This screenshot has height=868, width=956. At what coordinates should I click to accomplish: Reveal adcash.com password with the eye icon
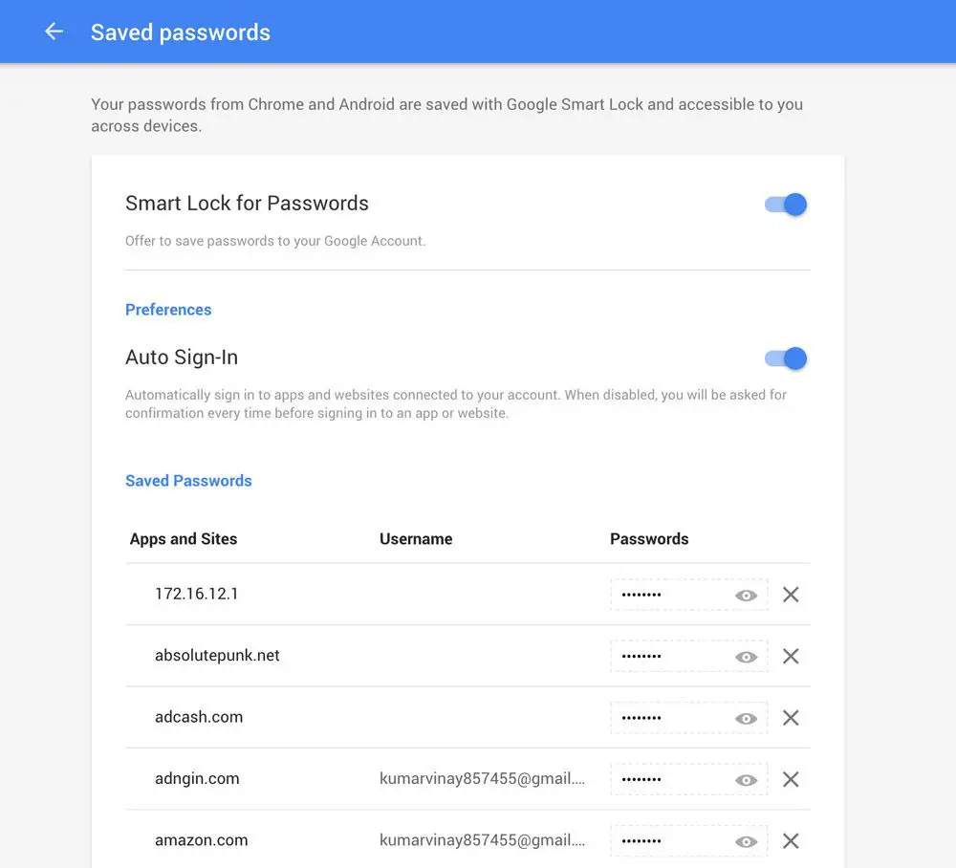[746, 719]
